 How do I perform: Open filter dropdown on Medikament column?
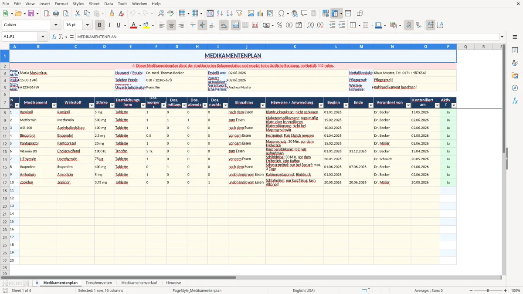[54, 105]
